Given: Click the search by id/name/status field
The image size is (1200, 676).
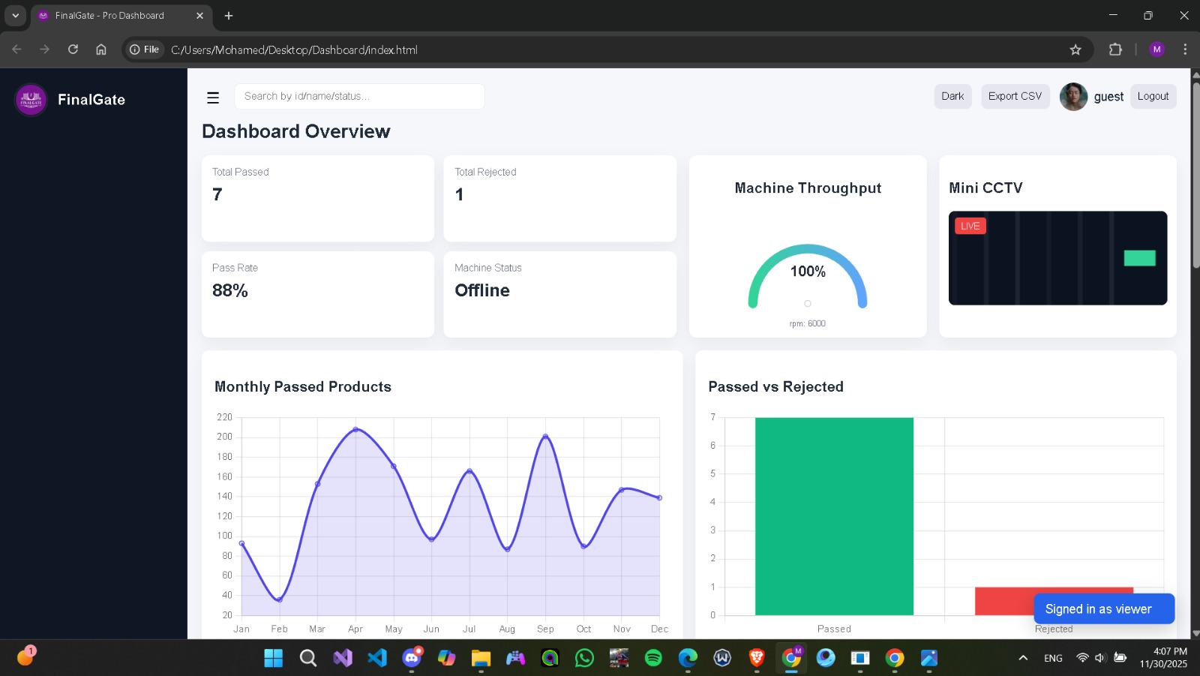Looking at the screenshot, I should point(359,96).
